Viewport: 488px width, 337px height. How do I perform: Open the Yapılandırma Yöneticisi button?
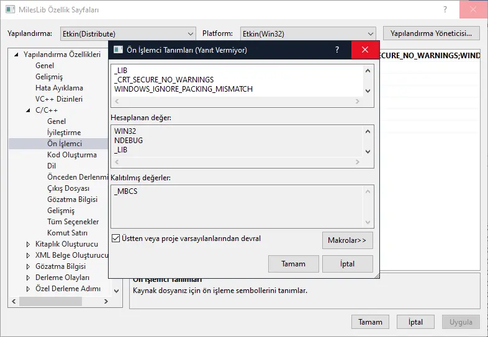[x=432, y=33]
